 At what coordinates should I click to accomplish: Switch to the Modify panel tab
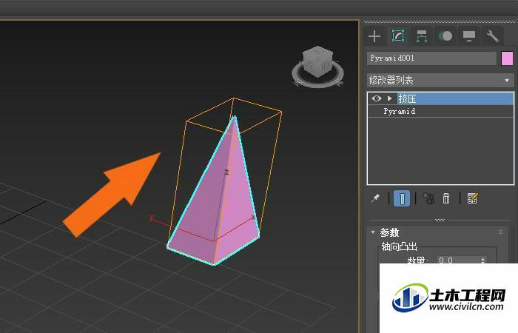point(398,36)
